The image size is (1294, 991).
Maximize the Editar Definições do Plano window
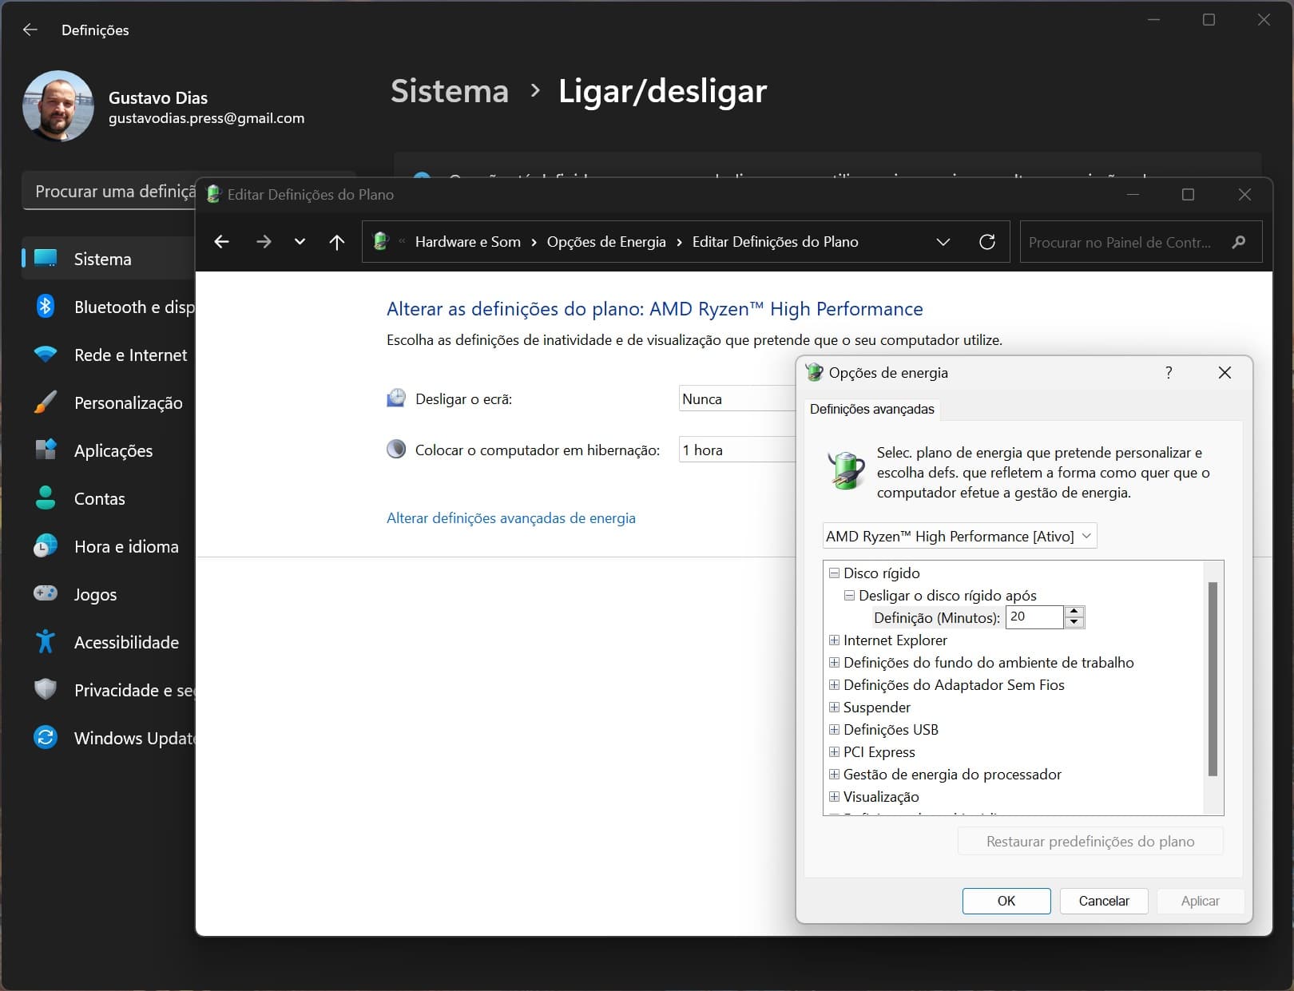[1188, 194]
